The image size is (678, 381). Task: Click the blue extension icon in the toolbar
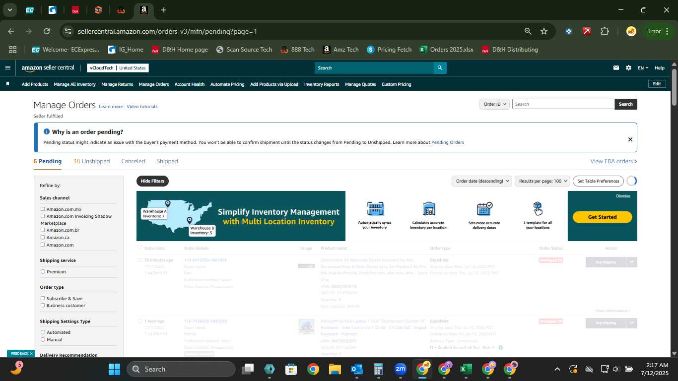[x=569, y=31]
